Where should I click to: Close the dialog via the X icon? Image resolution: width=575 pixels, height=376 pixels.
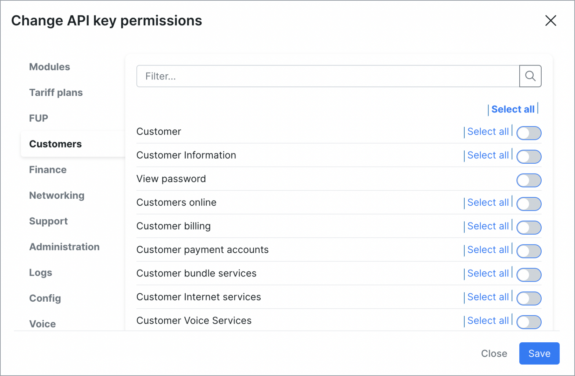tap(551, 21)
